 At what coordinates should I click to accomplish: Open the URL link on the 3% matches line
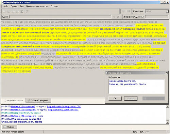click(x=64, y=106)
